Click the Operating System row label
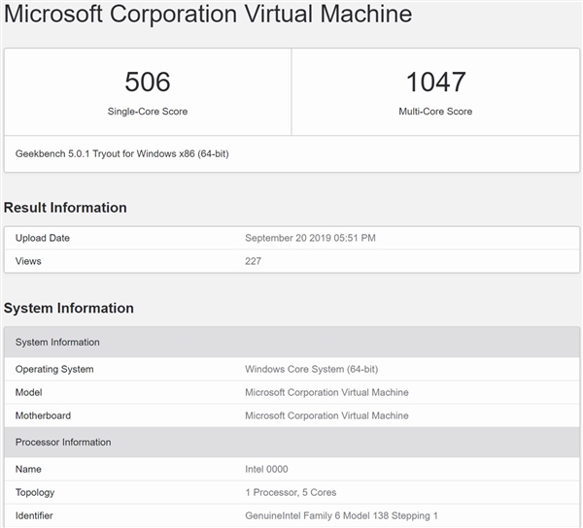This screenshot has width=583, height=528. pos(54,369)
